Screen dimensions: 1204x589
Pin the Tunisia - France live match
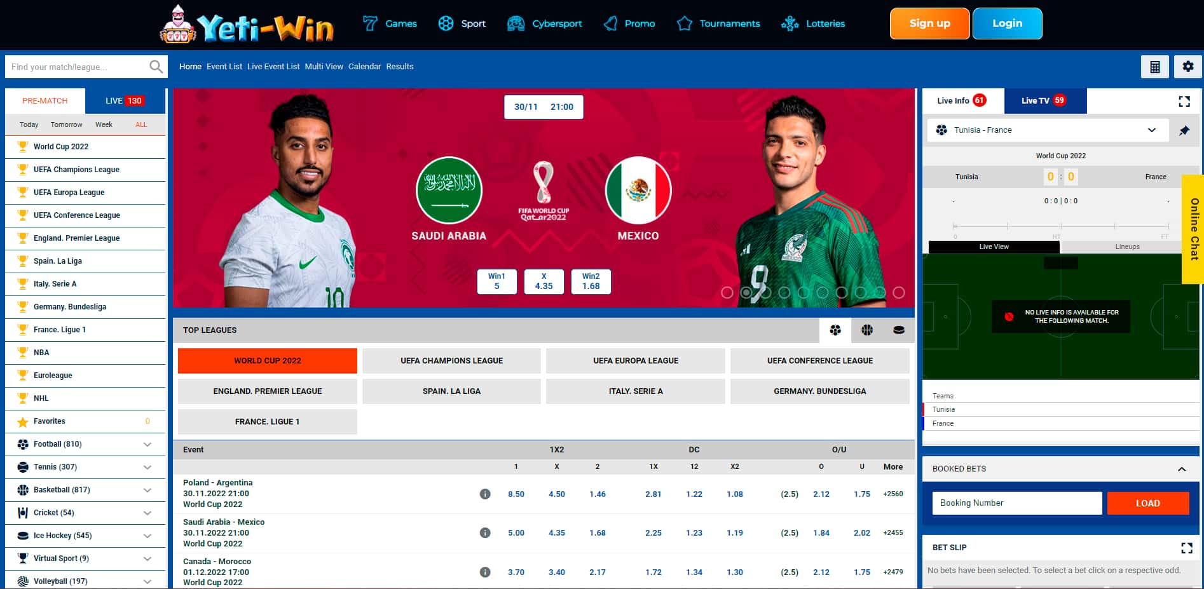[1184, 130]
